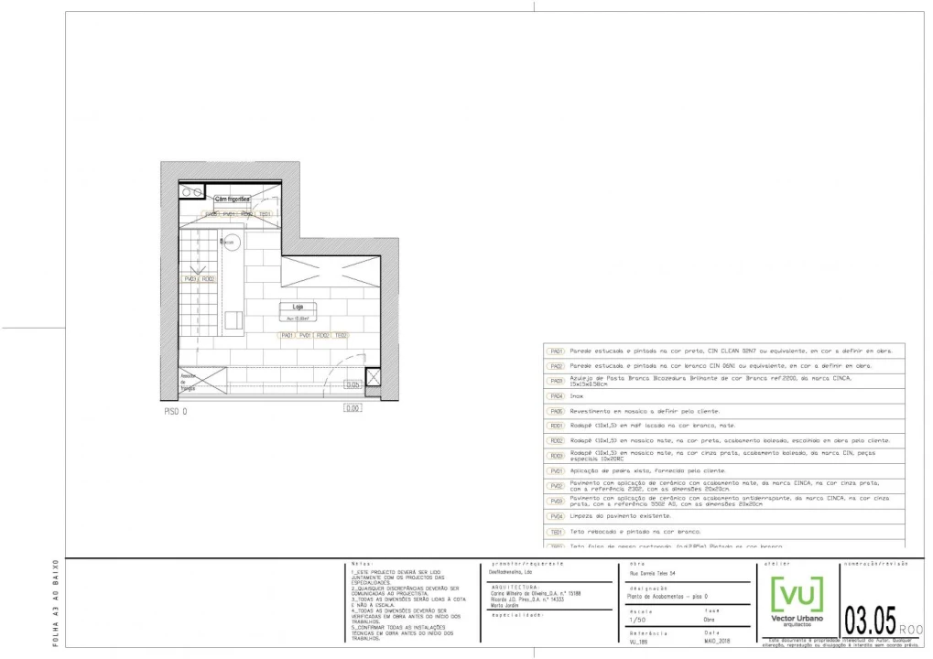The width and height of the screenshot is (933, 659).
Task: Select the 'Loja' room label in the plan
Action: 298,308
